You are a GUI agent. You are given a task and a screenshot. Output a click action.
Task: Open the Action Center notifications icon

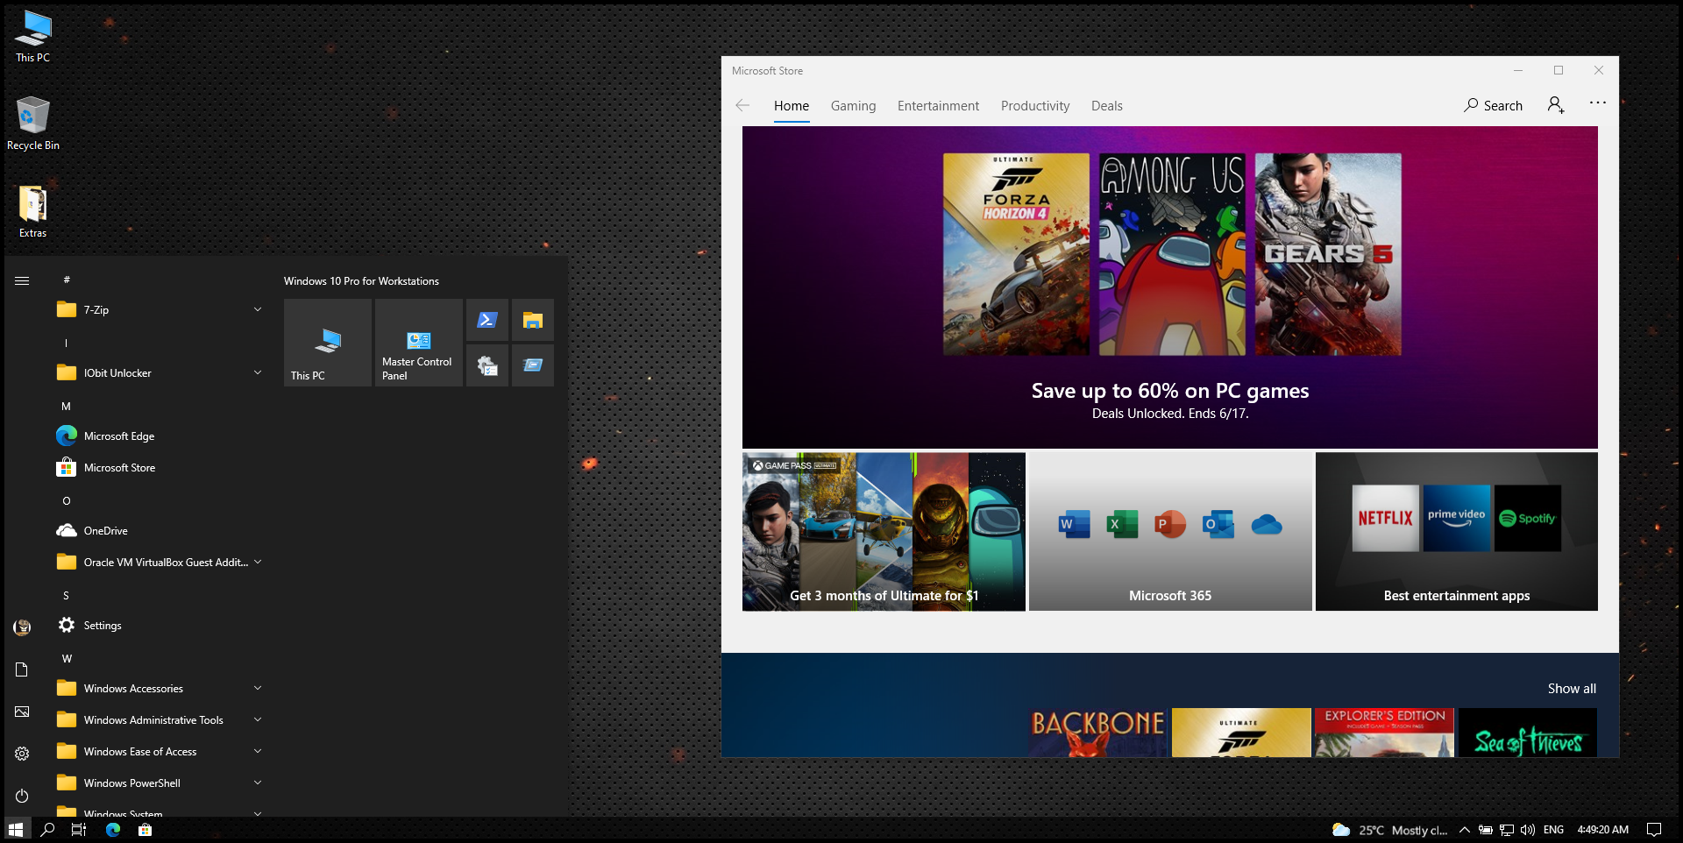click(1654, 829)
